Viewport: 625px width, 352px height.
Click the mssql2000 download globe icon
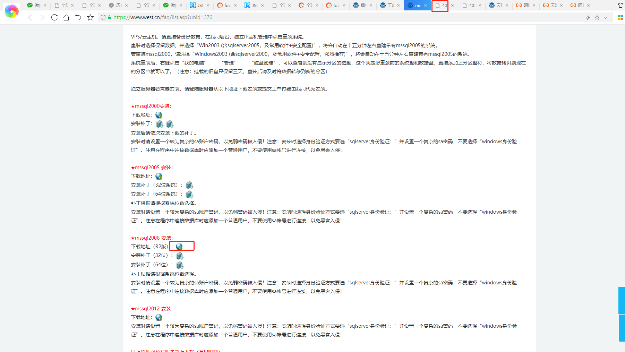[x=159, y=115]
